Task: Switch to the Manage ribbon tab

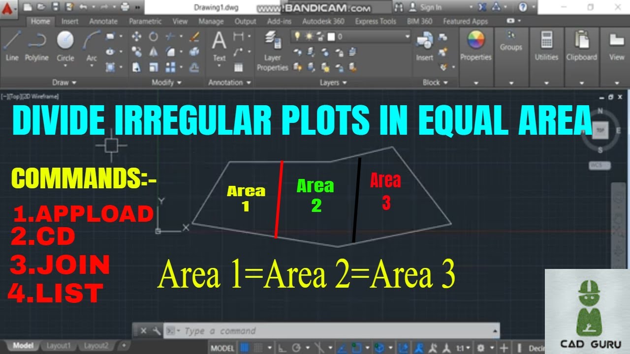Action: coord(211,21)
